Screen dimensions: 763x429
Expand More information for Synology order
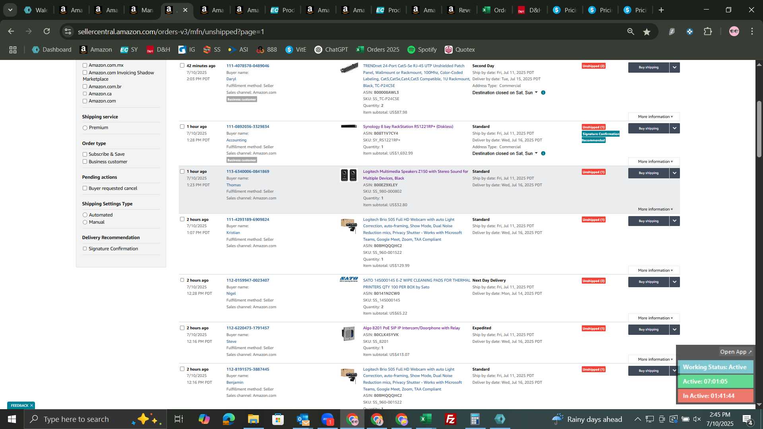click(654, 162)
